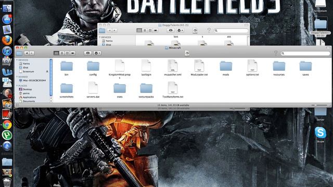Open the texturepacks folder
Viewport: 333px width, 187px height.
point(146,88)
